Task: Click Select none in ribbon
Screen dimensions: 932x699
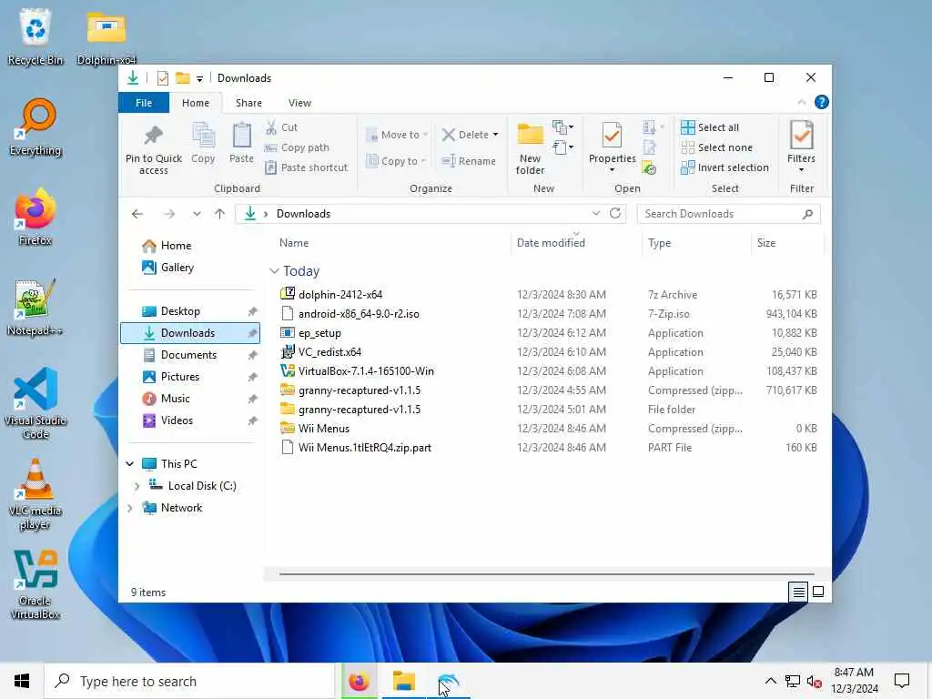Action: coord(716,147)
